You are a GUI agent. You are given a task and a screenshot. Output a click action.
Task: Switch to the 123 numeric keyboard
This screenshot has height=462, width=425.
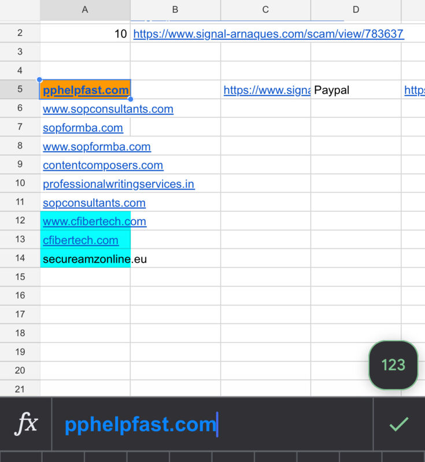(393, 365)
